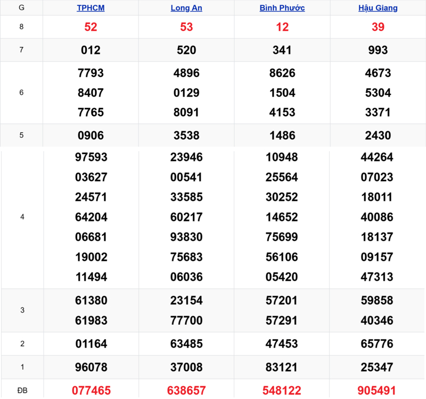
Task: Highlight the number 18011
Action: point(377,197)
